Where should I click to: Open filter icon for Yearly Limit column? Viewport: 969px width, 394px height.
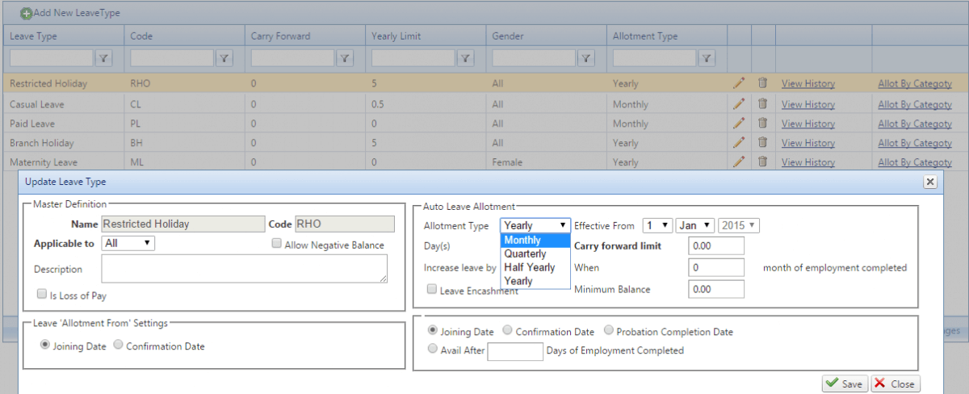tap(466, 58)
